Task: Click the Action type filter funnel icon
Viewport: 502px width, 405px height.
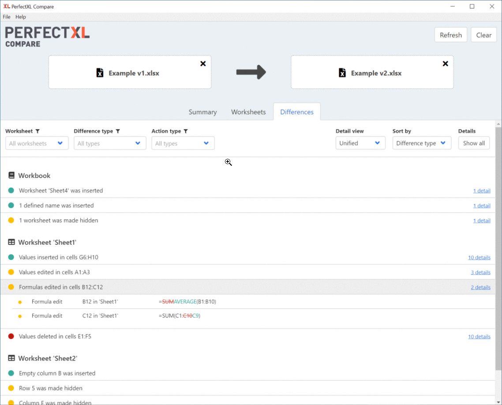Action: click(x=186, y=131)
